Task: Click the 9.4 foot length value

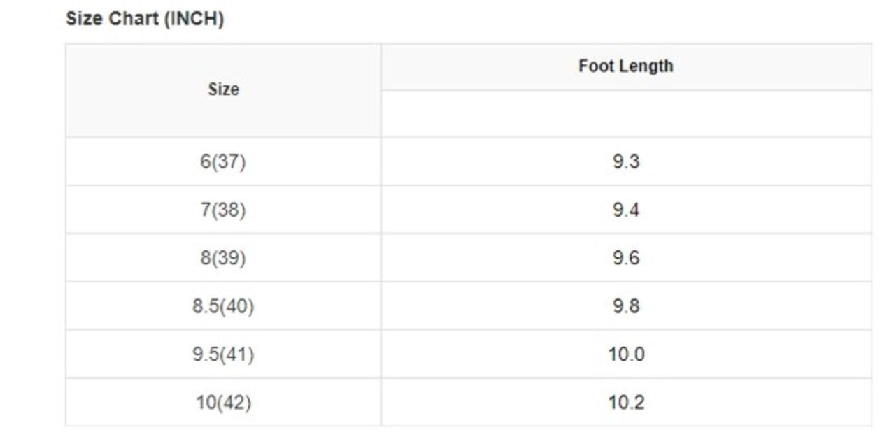Action: point(625,210)
